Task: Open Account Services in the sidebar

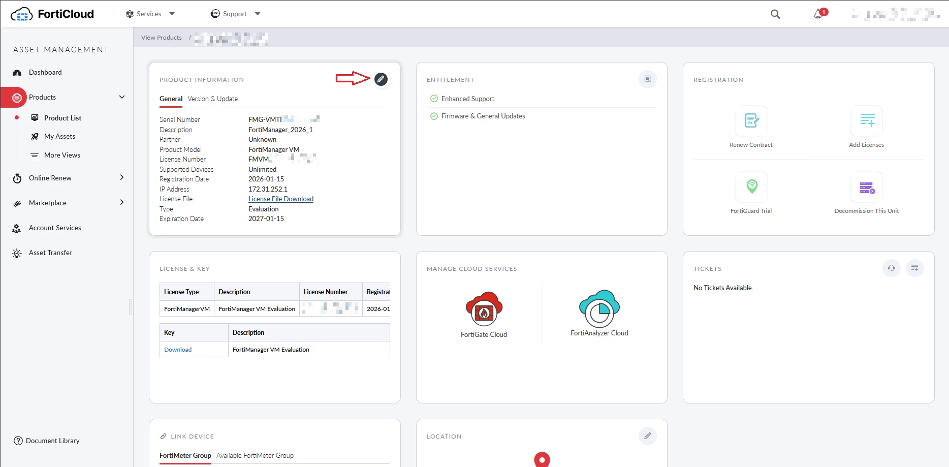Action: pyautogui.click(x=55, y=228)
